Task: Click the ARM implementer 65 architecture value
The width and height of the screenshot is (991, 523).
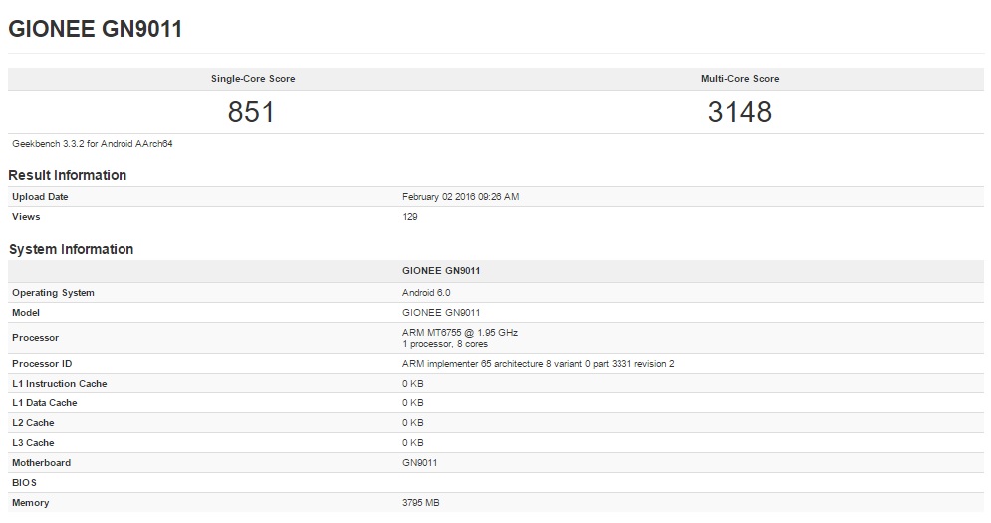Action: click(539, 364)
